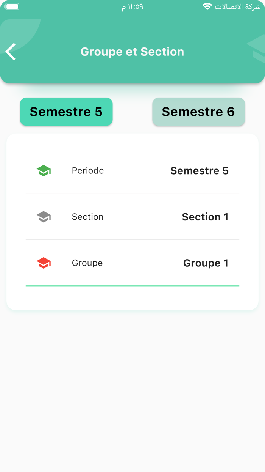Image resolution: width=265 pixels, height=472 pixels.
Task: Select the Section row label
Action: (x=87, y=217)
